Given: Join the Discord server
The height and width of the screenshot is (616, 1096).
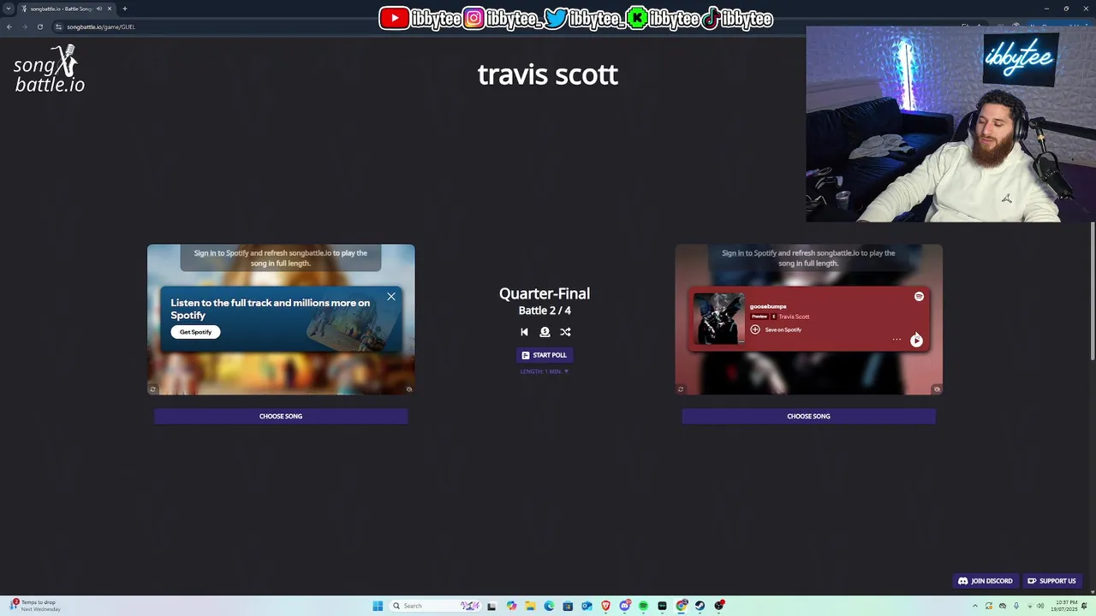Looking at the screenshot, I should tap(985, 581).
